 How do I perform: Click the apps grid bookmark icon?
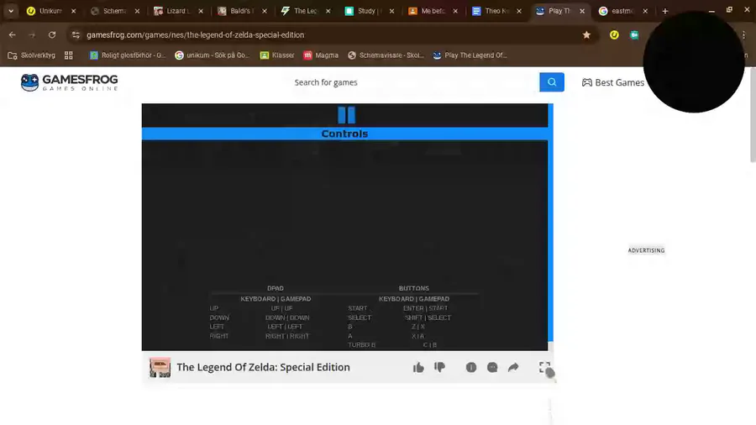coord(69,55)
